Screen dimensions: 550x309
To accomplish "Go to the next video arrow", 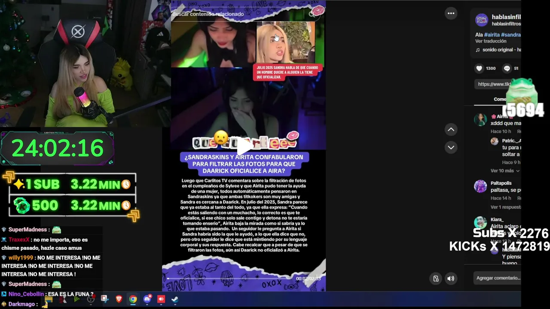I will [x=451, y=147].
